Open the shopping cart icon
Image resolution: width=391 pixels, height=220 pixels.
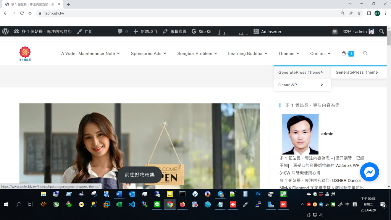point(344,53)
